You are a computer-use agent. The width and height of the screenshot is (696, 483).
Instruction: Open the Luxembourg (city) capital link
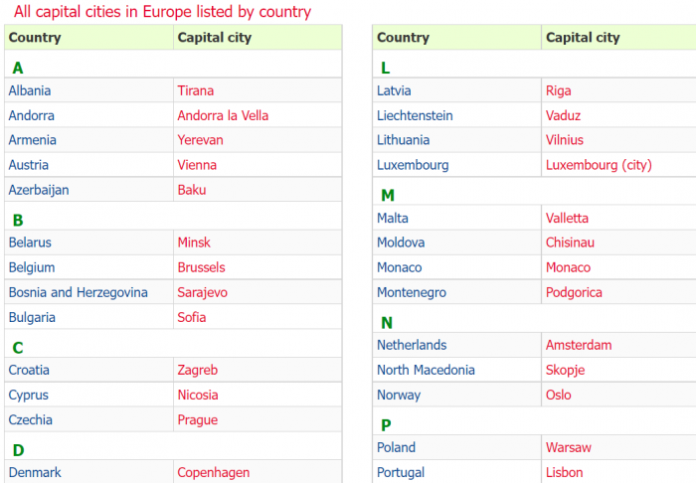tap(599, 165)
